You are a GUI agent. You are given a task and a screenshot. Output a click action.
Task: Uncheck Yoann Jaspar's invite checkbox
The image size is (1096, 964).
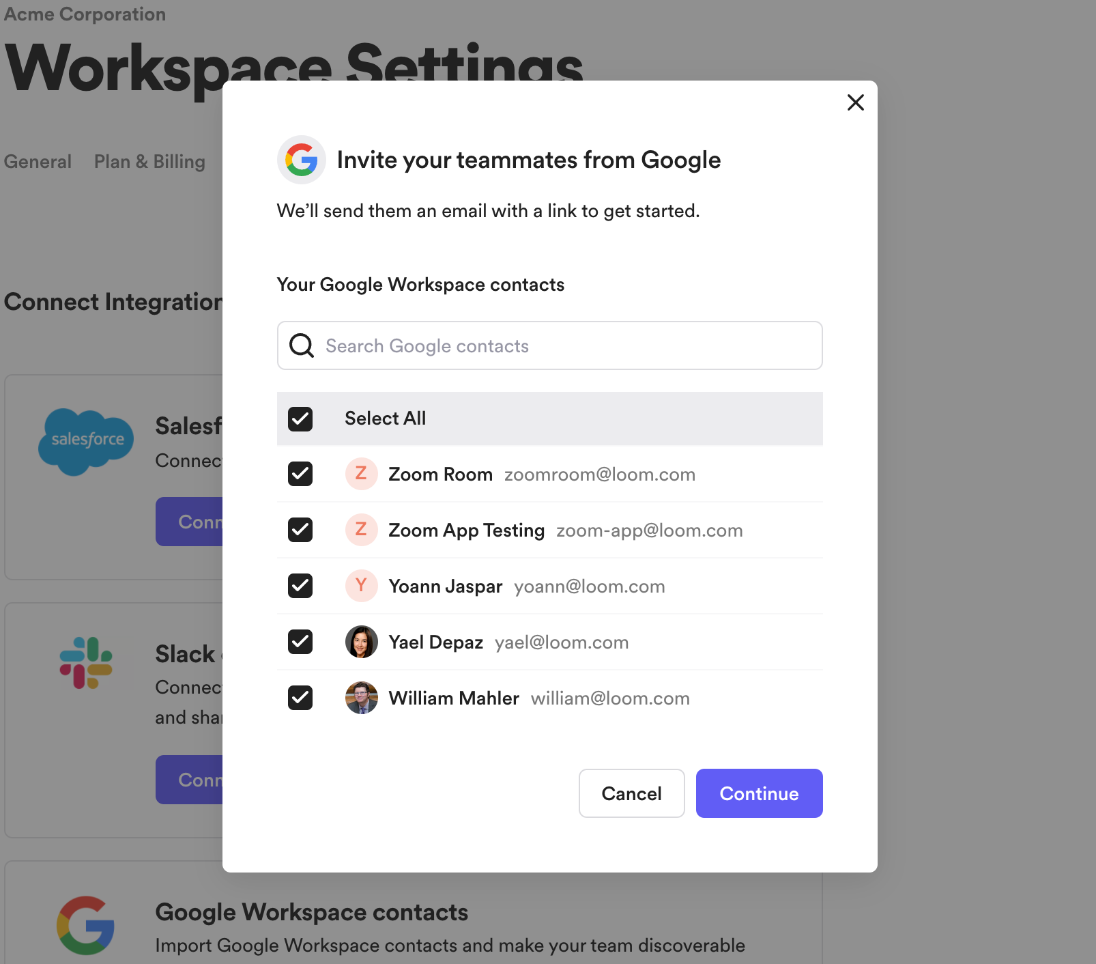pyautogui.click(x=300, y=586)
